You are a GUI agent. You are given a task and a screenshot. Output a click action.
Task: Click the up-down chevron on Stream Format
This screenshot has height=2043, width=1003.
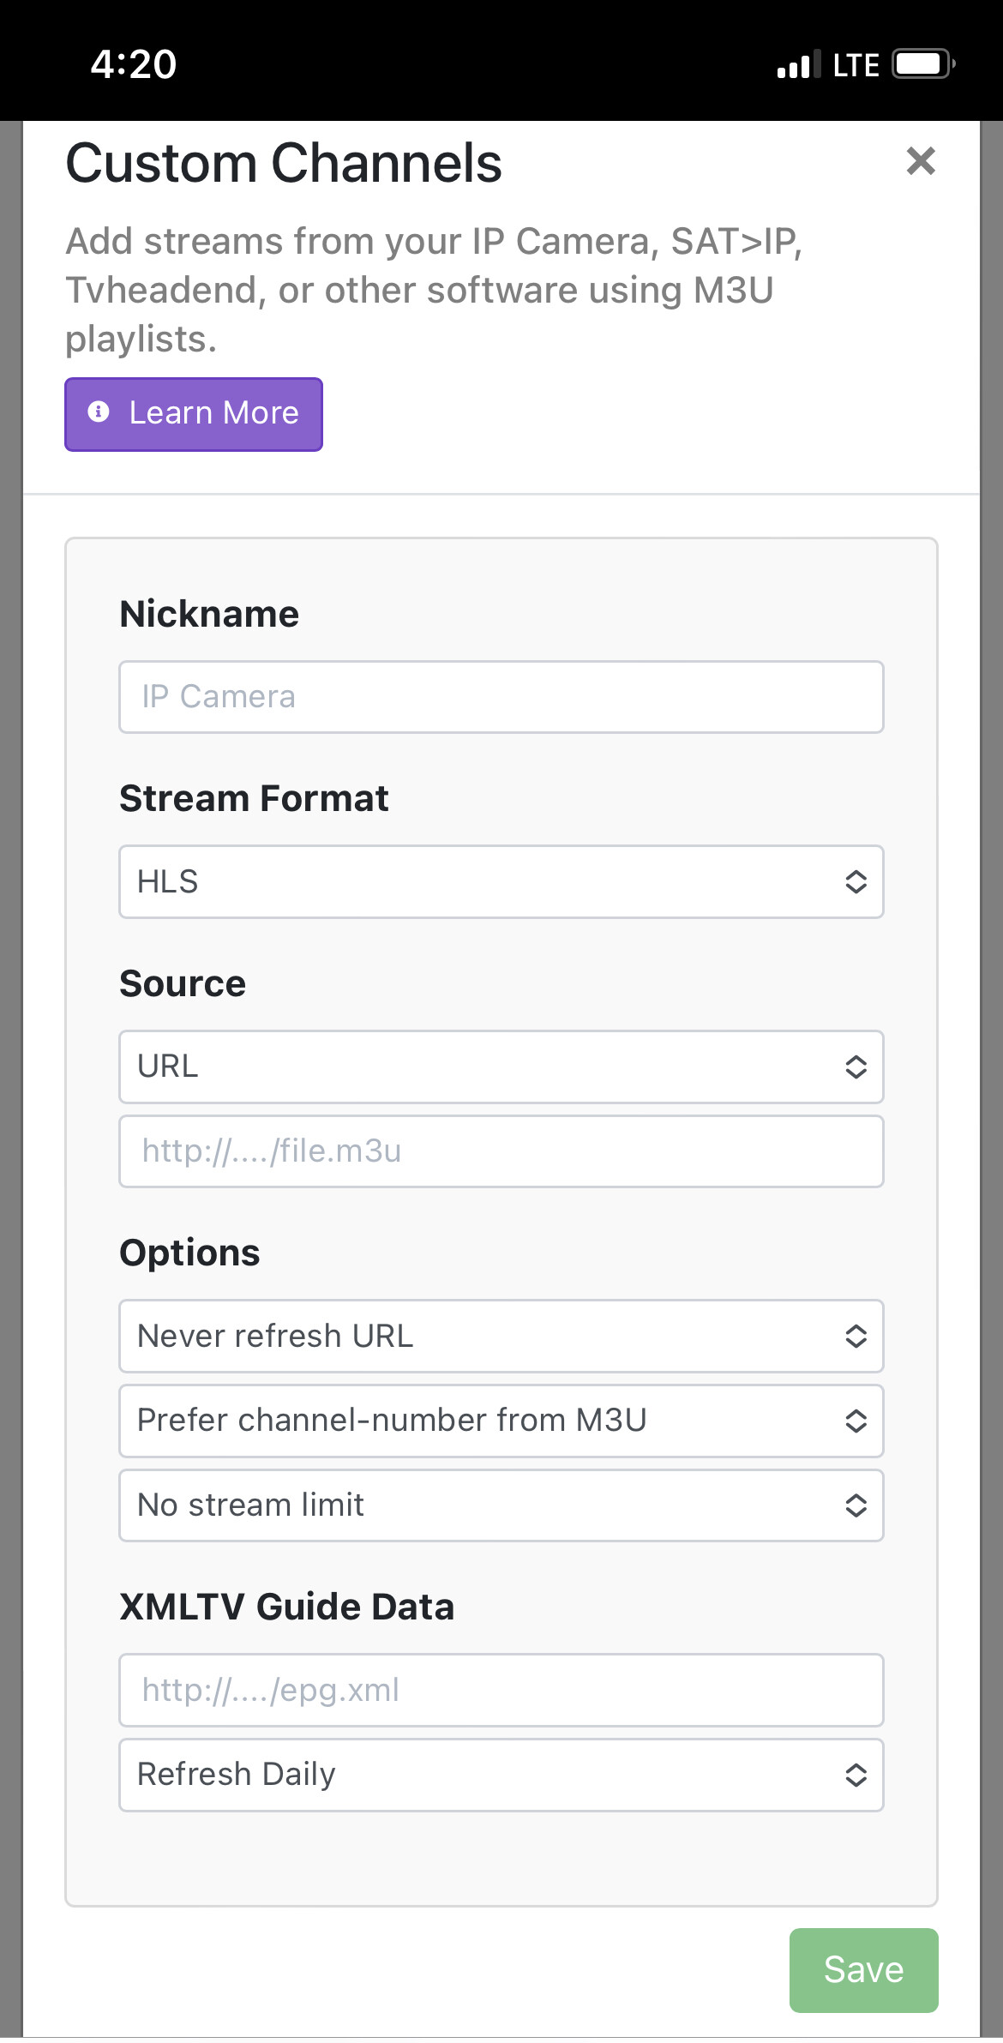coord(856,881)
